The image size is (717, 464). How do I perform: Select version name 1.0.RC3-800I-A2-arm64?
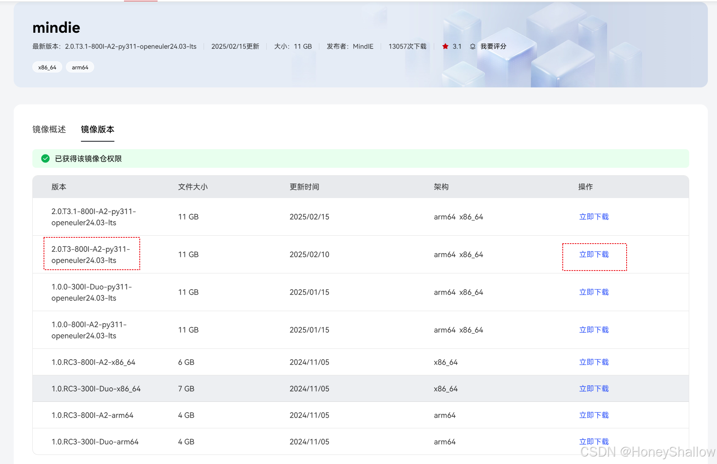coord(92,415)
